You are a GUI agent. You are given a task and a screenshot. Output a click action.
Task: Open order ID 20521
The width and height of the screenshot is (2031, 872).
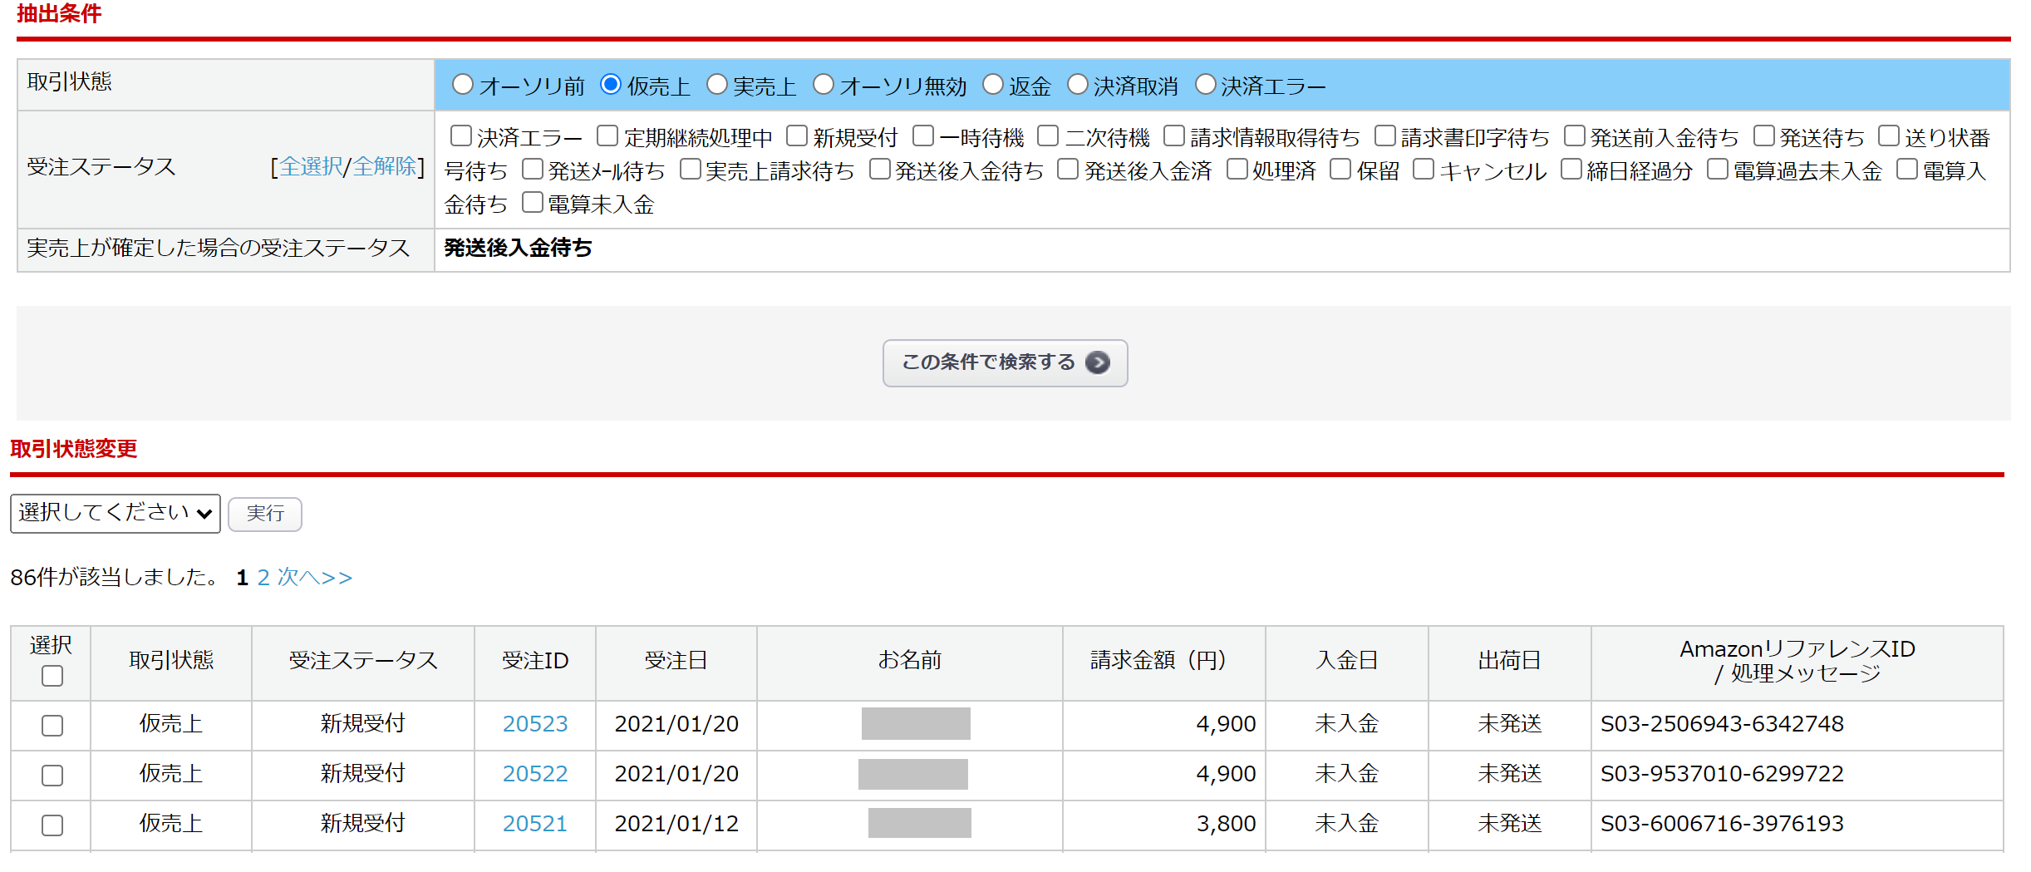[x=534, y=824]
